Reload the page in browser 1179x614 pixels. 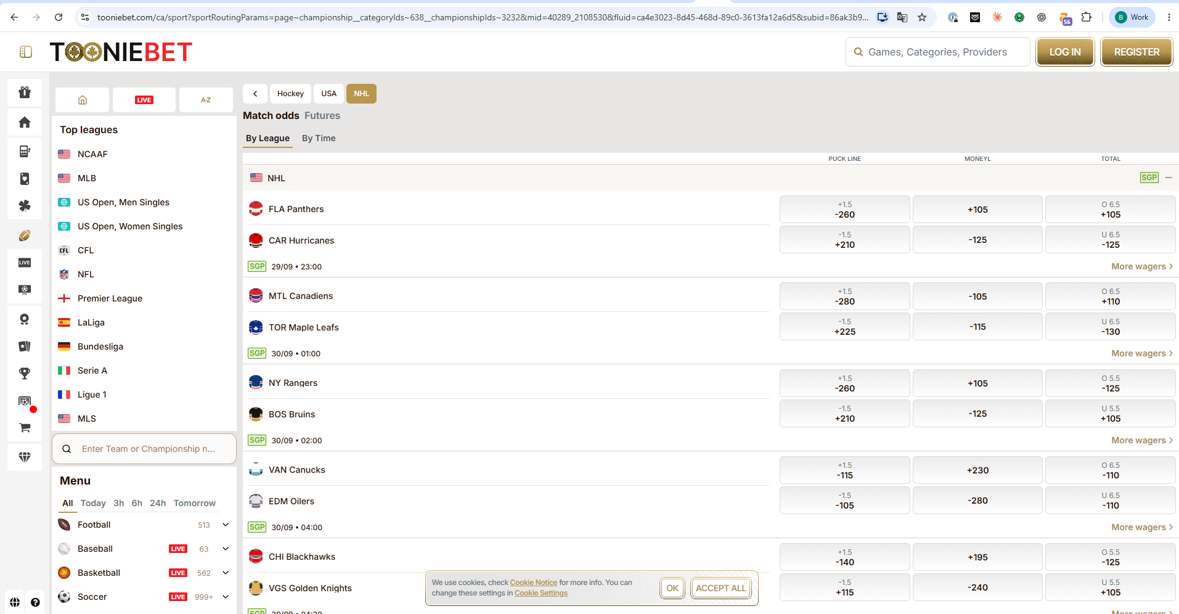[x=59, y=17]
